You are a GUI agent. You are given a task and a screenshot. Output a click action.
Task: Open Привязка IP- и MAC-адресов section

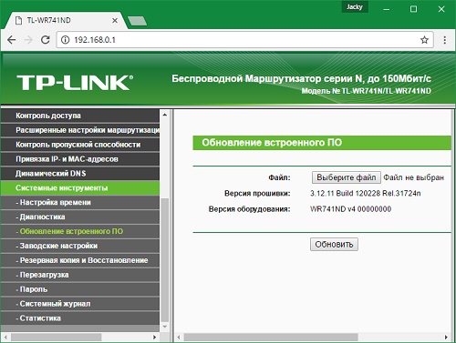(80, 159)
